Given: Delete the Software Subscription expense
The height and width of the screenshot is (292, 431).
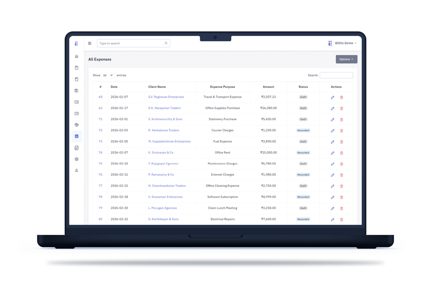Looking at the screenshot, I should [x=342, y=197].
